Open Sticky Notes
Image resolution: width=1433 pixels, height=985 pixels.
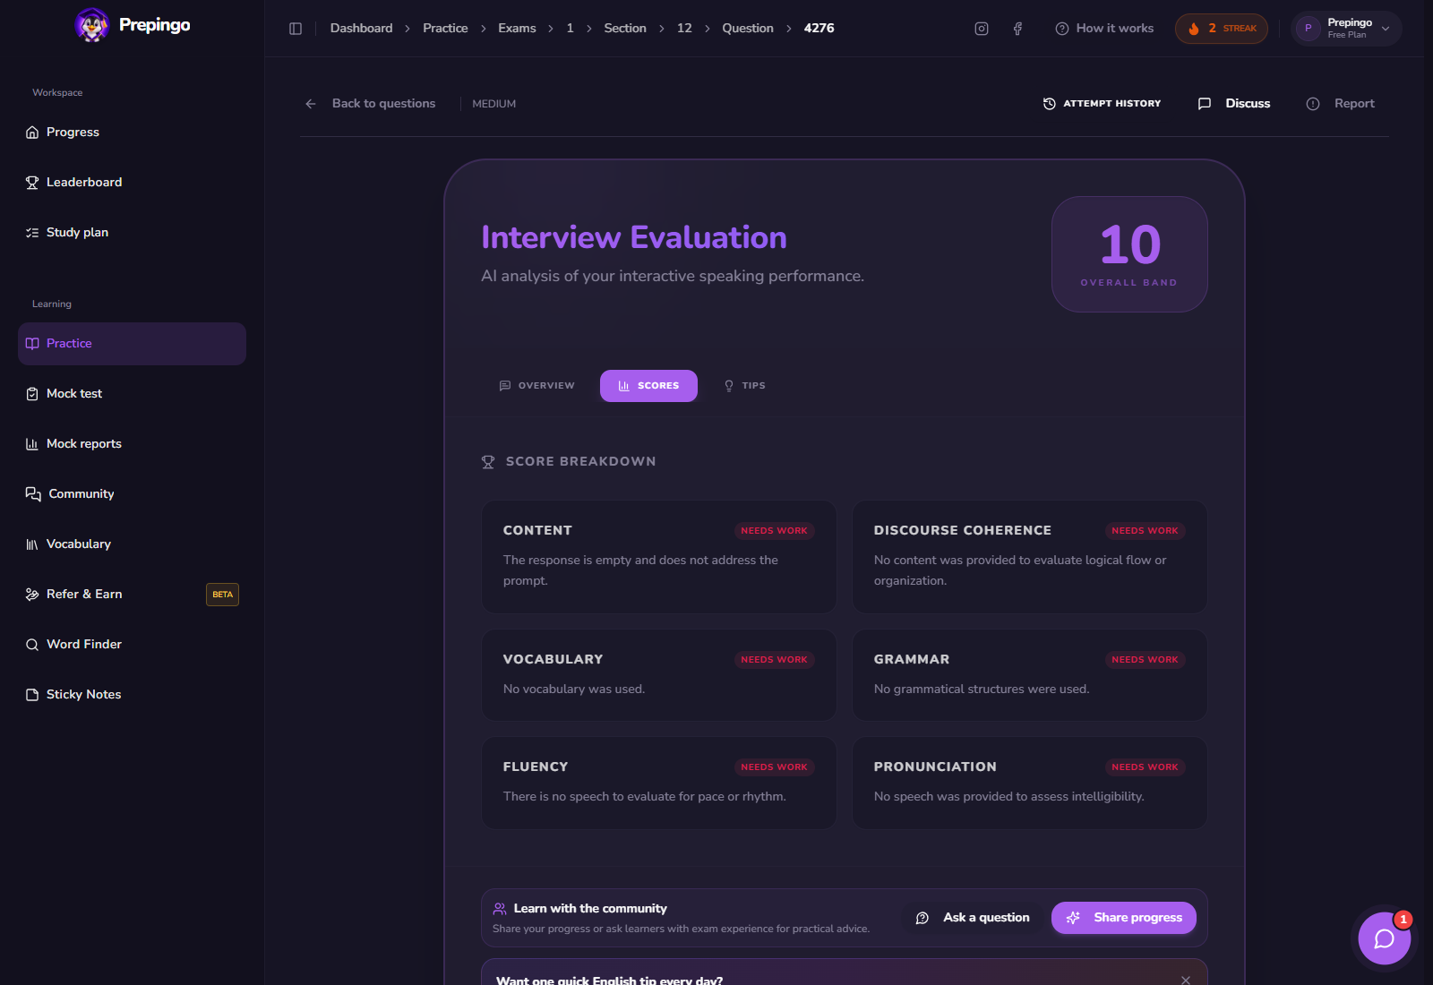point(132,695)
